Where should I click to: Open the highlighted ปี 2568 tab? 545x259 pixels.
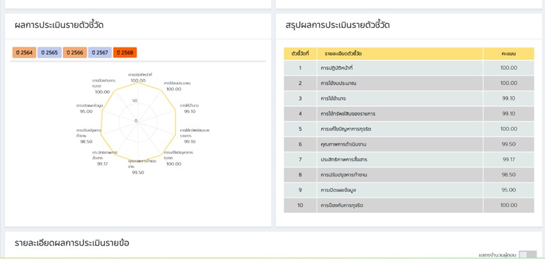(x=125, y=52)
